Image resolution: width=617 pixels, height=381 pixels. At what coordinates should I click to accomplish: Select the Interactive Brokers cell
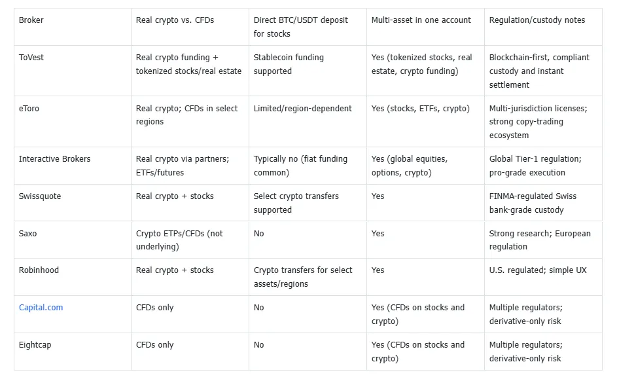pyautogui.click(x=54, y=159)
